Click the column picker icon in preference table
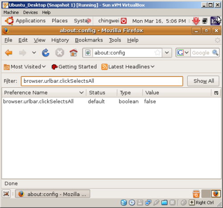 [x=216, y=93]
